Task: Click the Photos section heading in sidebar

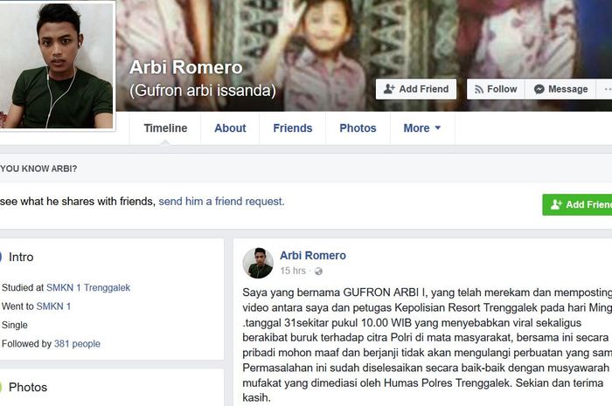Action: tap(28, 388)
